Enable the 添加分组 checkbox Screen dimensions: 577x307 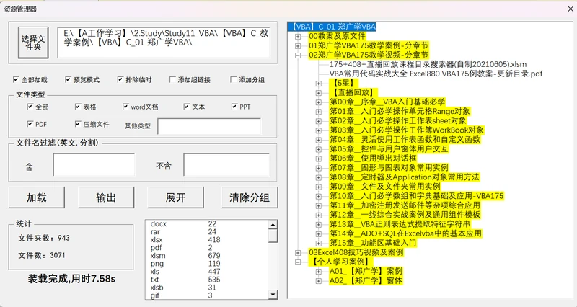(x=233, y=79)
